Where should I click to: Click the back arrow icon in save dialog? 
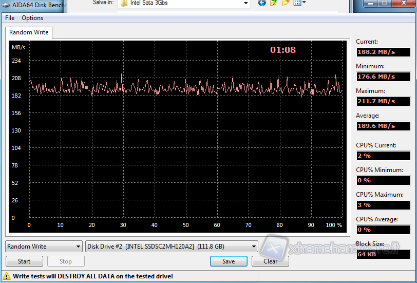pyautogui.click(x=262, y=3)
